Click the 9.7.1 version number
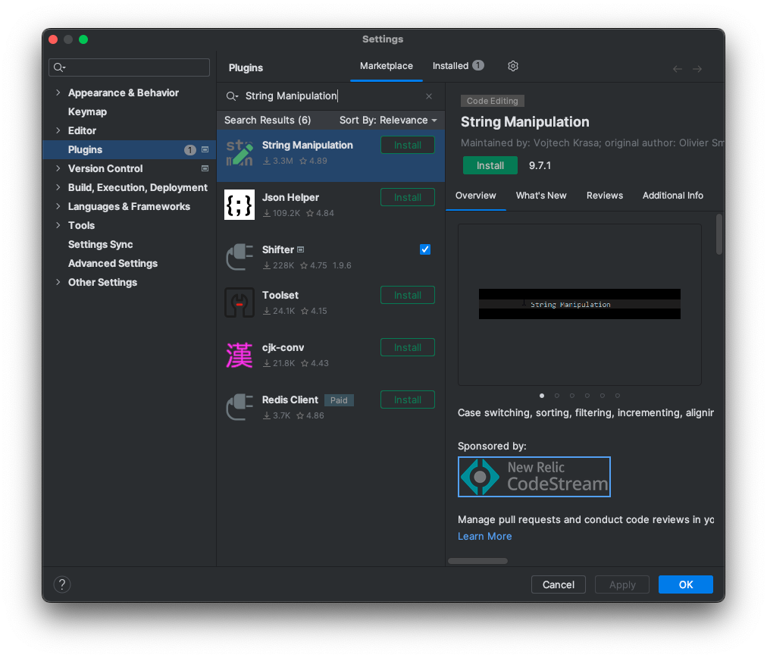This screenshot has width=767, height=658. 540,165
